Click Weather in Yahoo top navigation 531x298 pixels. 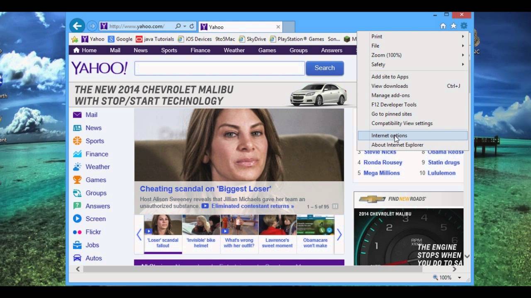(234, 50)
